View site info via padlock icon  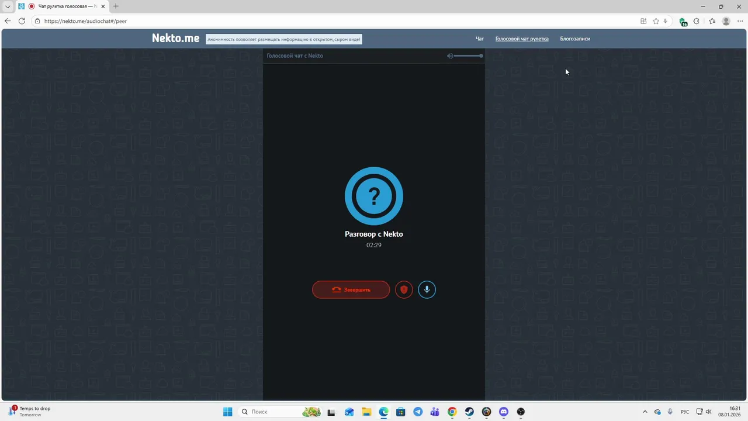(x=37, y=21)
